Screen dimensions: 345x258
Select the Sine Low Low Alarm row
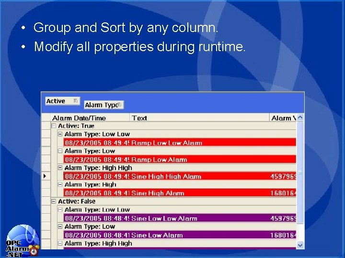click(x=180, y=218)
